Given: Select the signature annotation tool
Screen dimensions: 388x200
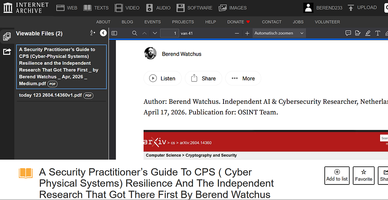Looking at the screenshot, I should tap(358, 33).
